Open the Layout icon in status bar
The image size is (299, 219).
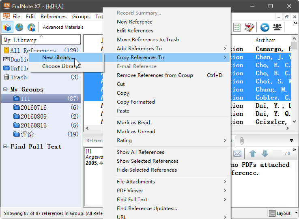pos(272,213)
